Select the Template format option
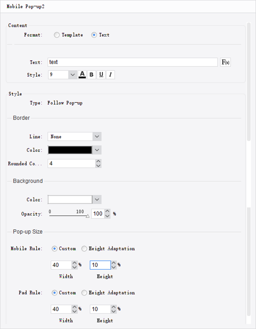This screenshot has height=329, width=256. pyautogui.click(x=57, y=35)
